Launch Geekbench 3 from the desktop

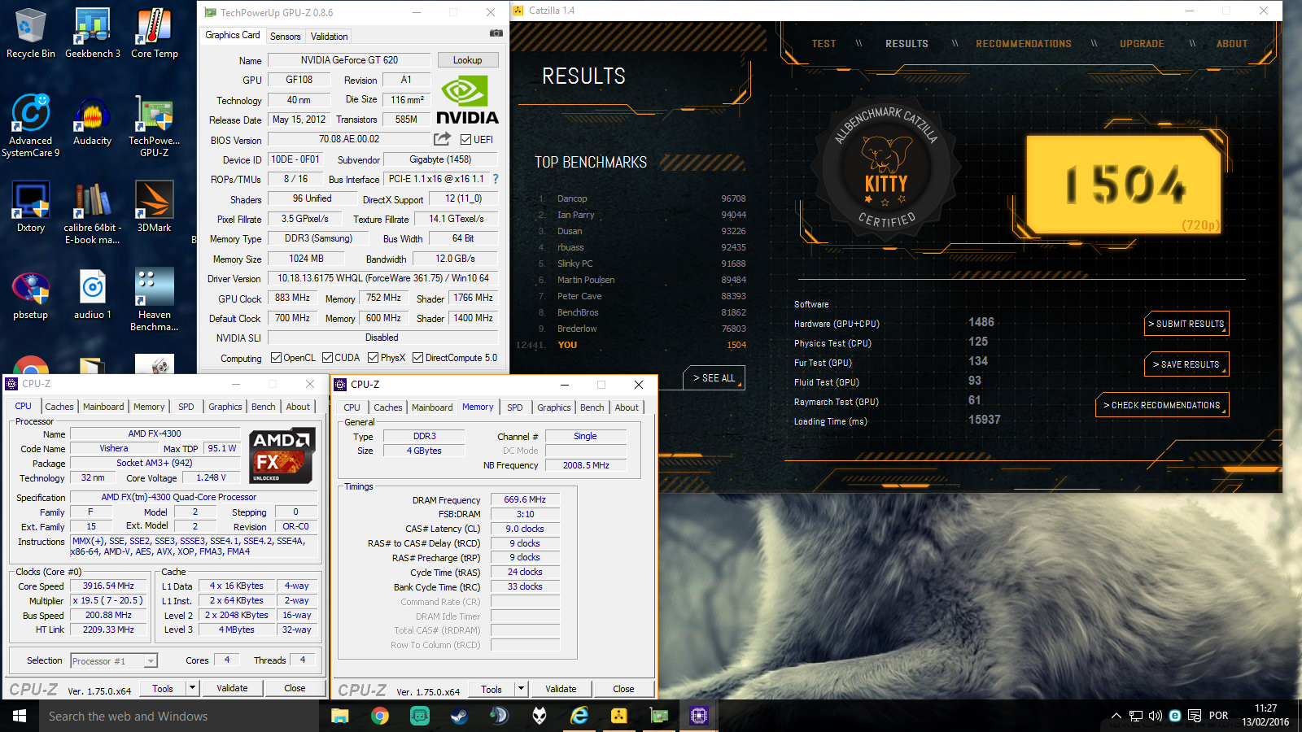[93, 33]
